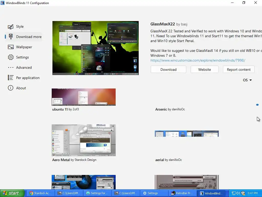Show the About page label
262x197 pixels.
point(21,88)
